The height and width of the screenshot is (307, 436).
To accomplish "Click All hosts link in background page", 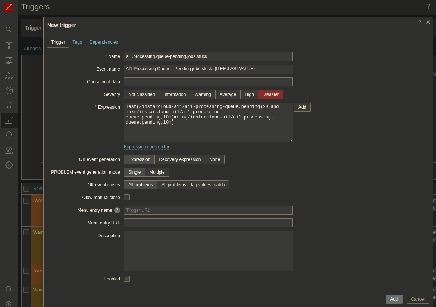I will (32, 49).
